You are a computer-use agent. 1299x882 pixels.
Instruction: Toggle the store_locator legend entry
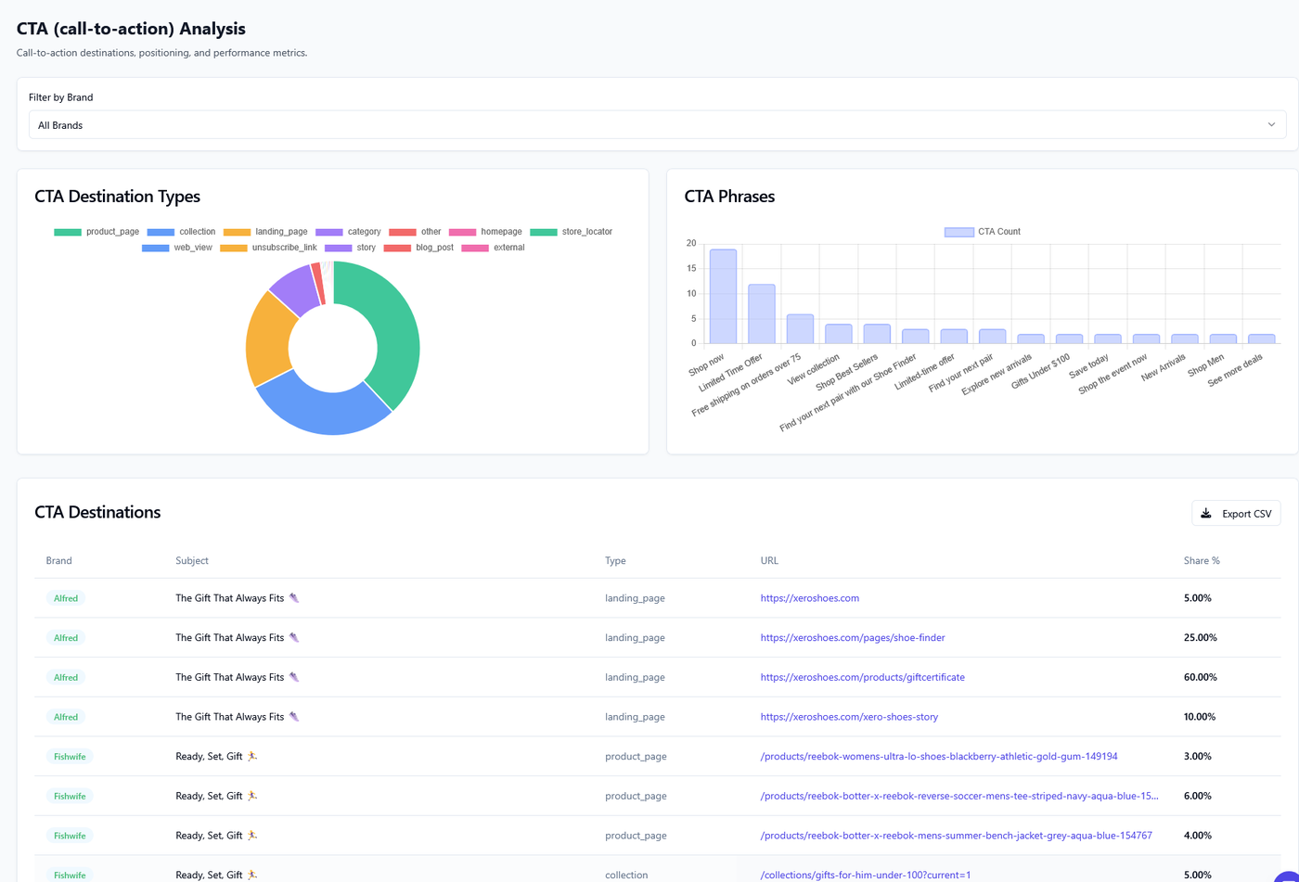click(572, 232)
